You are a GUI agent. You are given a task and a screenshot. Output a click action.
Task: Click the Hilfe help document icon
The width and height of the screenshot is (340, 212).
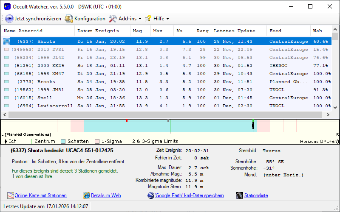(x=148, y=19)
